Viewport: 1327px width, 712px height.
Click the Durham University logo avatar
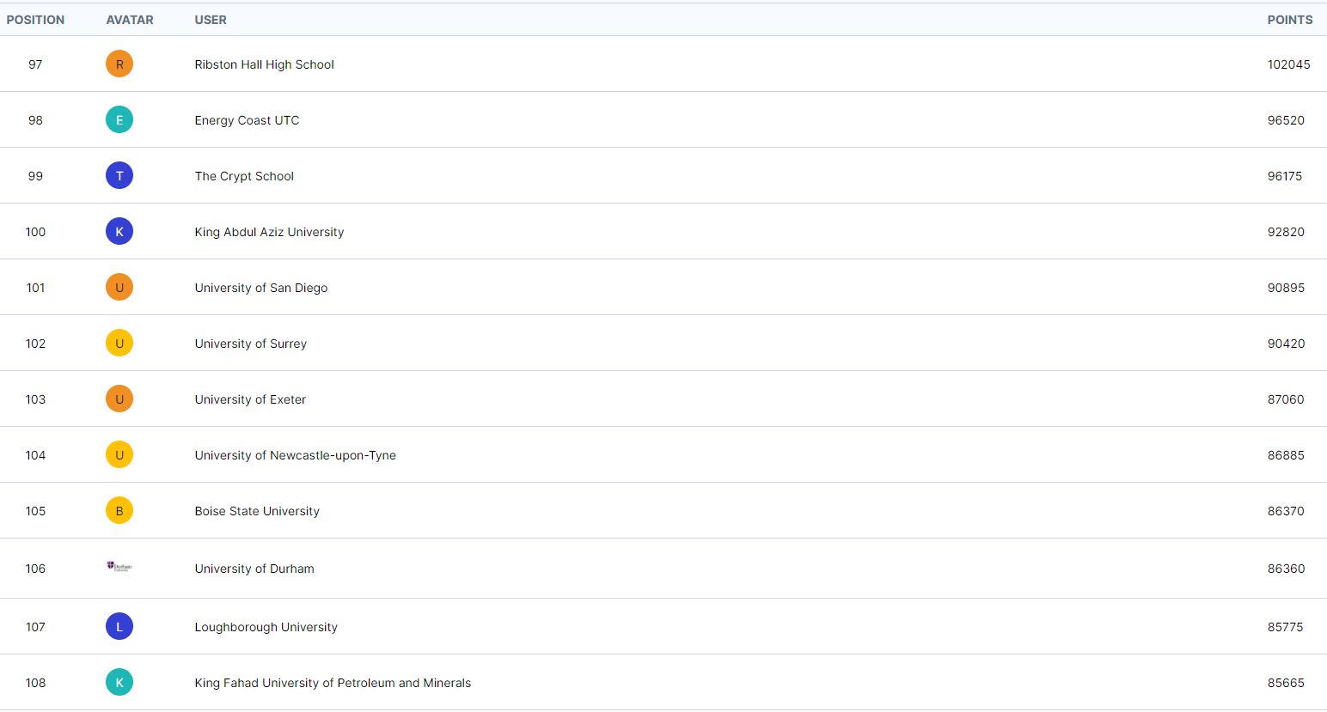coord(119,567)
